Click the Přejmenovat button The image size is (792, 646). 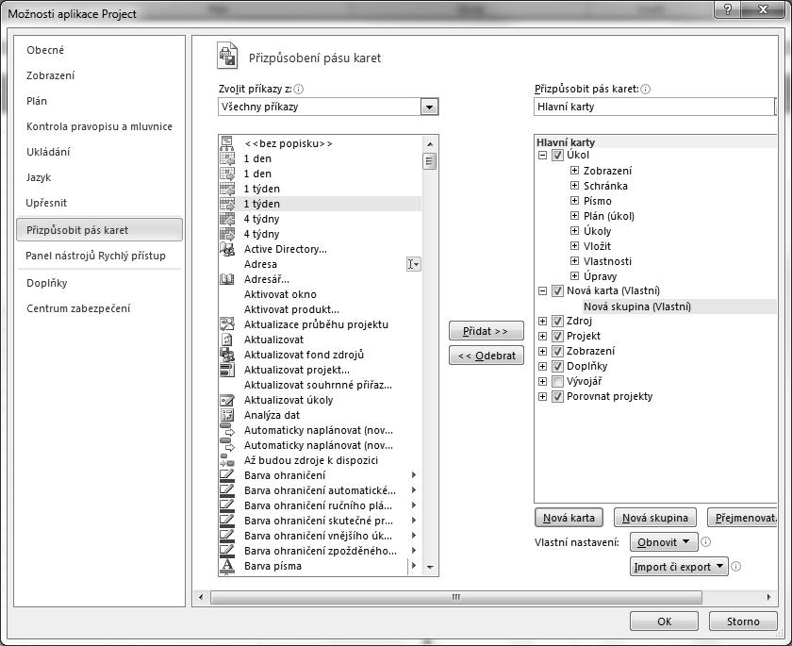click(x=743, y=518)
